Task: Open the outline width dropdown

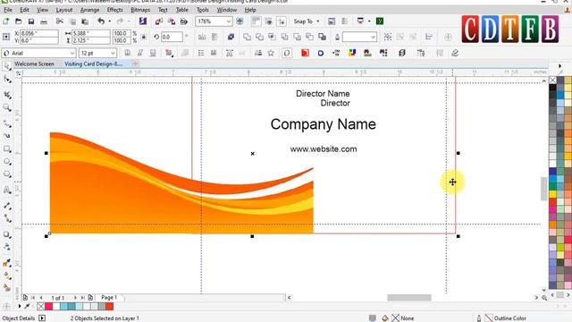Action: pos(373,37)
